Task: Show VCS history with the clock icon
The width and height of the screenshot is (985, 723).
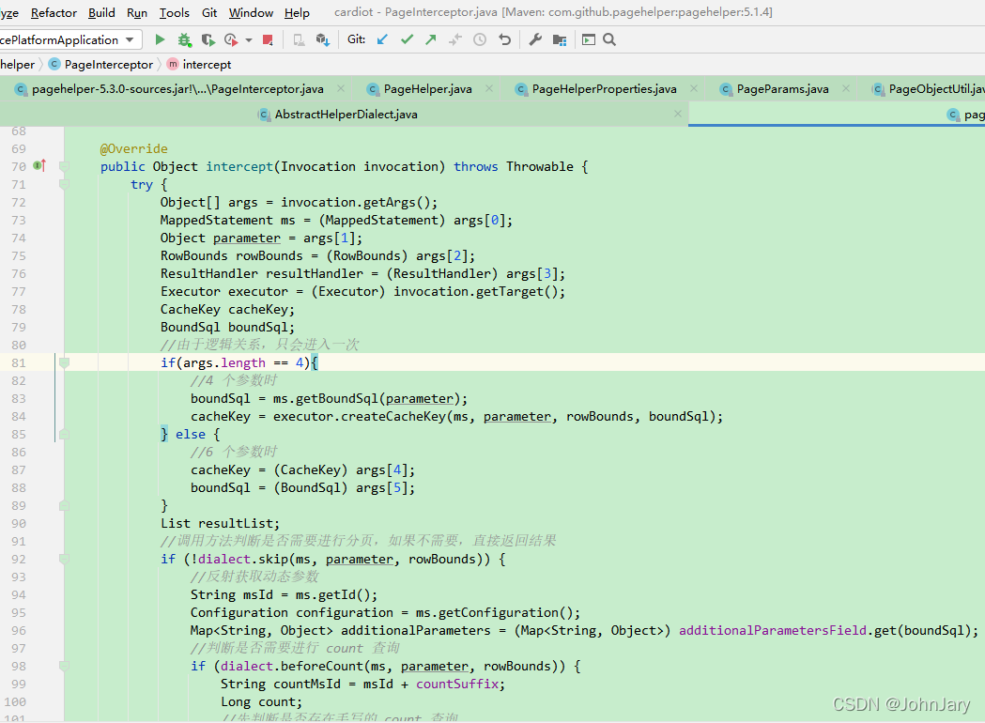Action: coord(479,39)
